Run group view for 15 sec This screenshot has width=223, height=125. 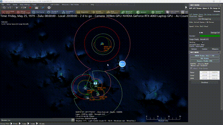pyautogui.click(x=14, y=124)
